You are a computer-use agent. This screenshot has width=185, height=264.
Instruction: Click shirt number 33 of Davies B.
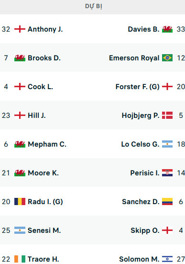point(181,29)
